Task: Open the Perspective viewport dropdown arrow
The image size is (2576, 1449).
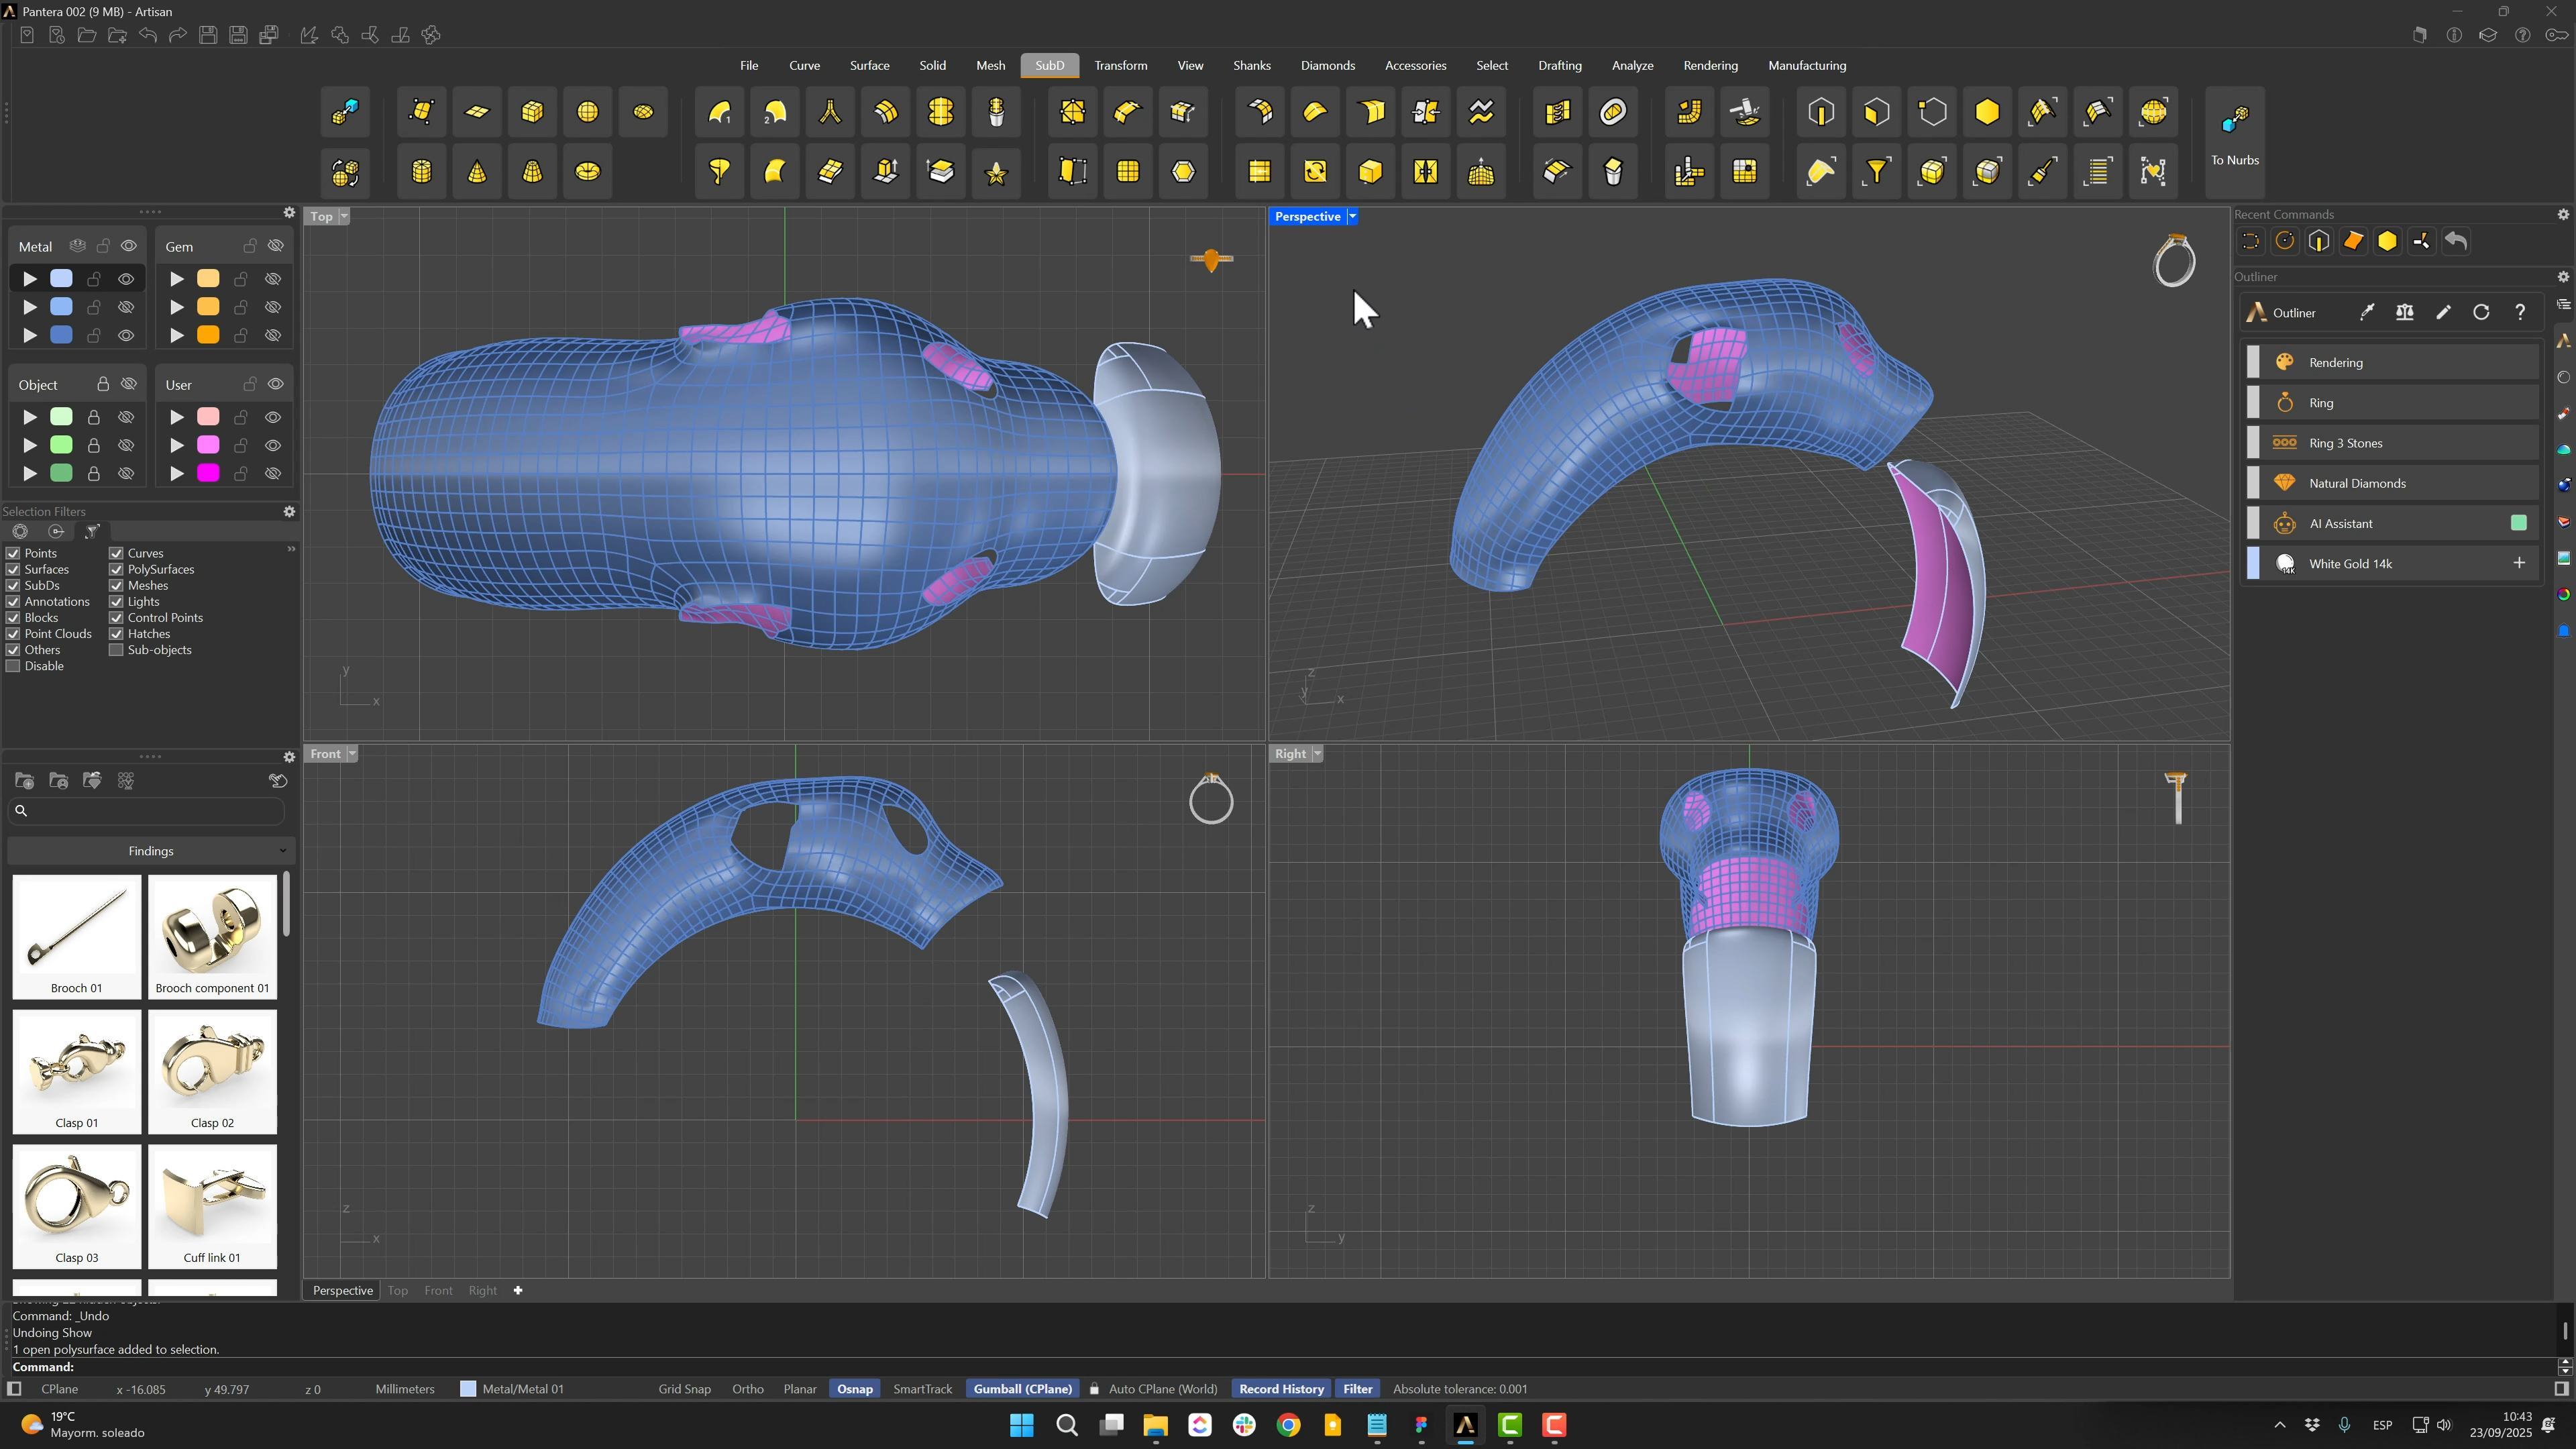Action: 1352,216
